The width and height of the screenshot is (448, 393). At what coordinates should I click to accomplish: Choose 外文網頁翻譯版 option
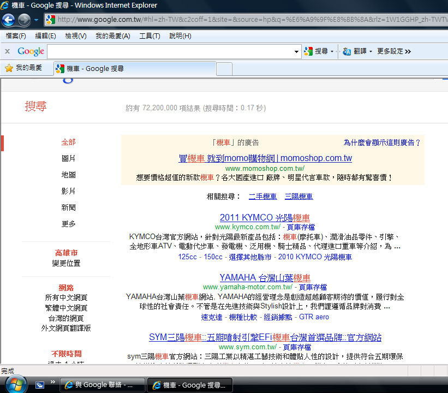tap(66, 328)
